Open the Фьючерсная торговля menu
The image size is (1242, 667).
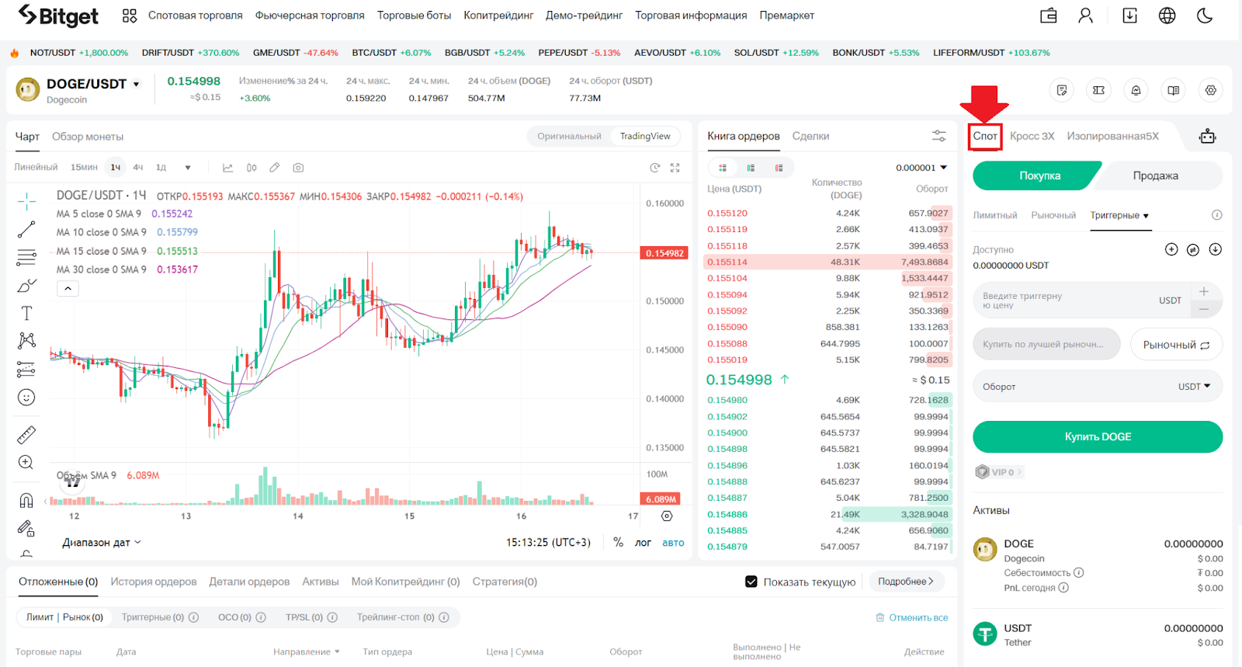(310, 16)
